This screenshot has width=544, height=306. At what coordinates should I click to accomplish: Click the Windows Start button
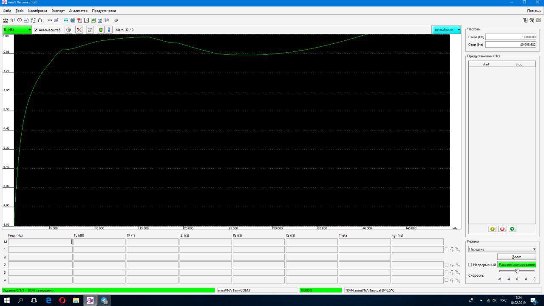(6, 300)
